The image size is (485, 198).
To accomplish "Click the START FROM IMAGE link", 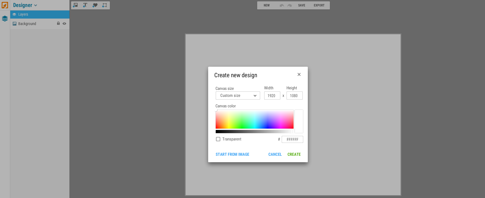I will point(232,154).
